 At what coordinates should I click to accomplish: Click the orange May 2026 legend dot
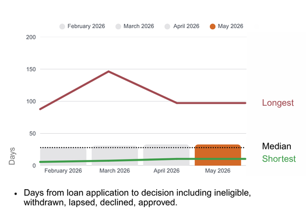tap(213, 27)
